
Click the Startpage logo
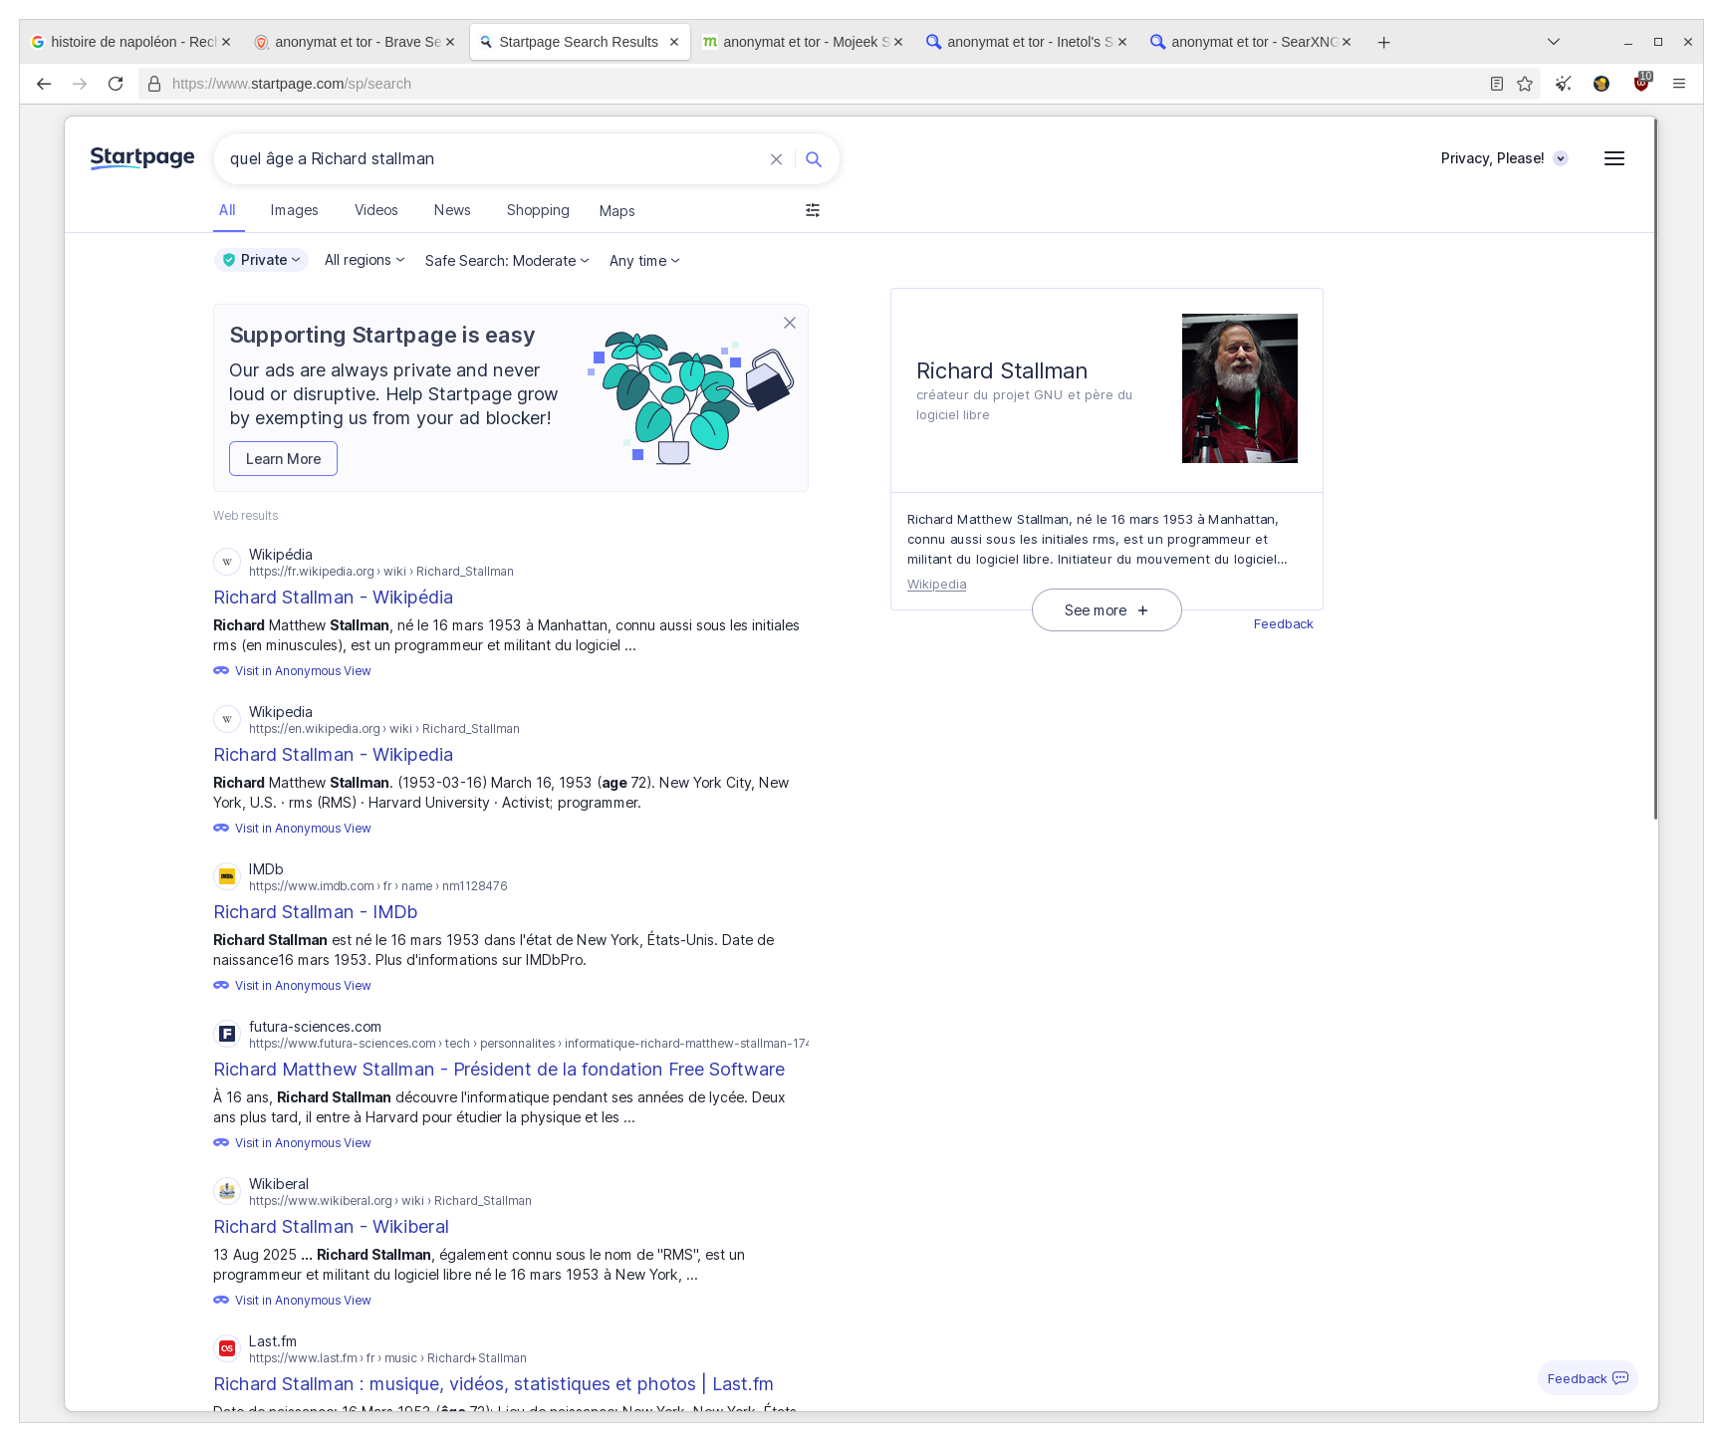[142, 158]
